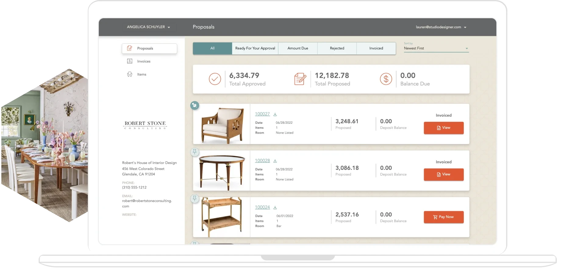Open proposal link 100028
Viewport: 561px width, 268px height.
pyautogui.click(x=263, y=161)
